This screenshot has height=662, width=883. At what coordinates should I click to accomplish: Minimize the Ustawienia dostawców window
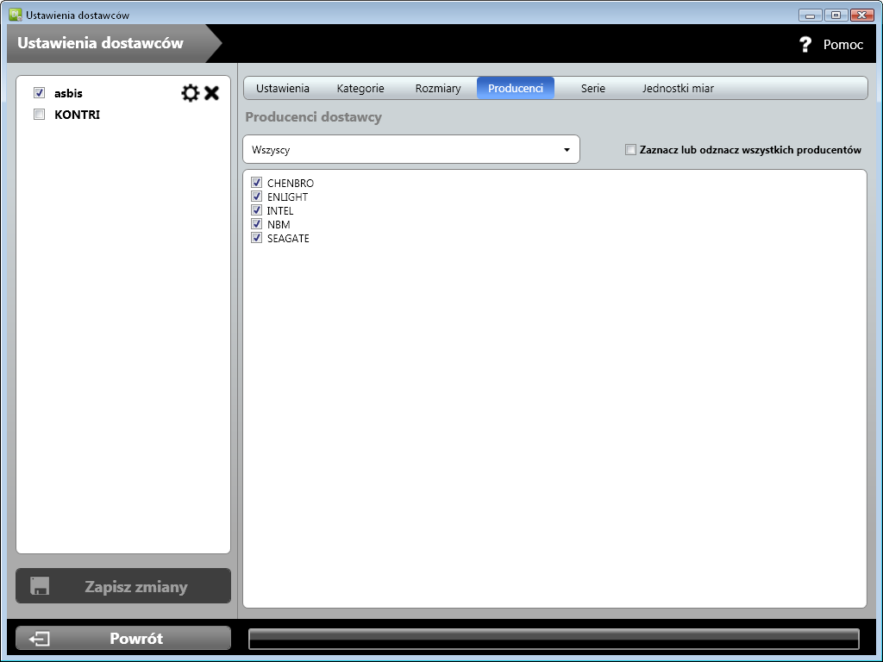tap(810, 16)
